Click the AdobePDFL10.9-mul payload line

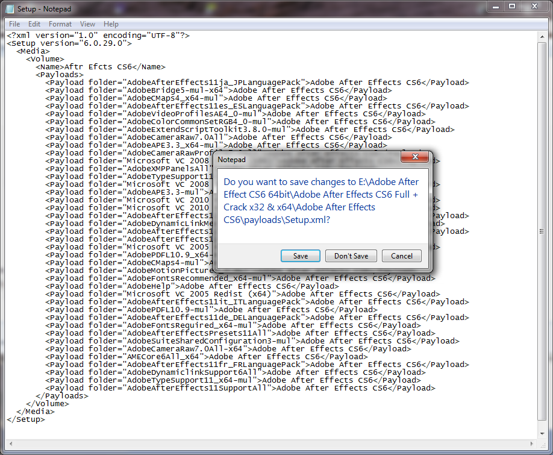click(x=211, y=309)
